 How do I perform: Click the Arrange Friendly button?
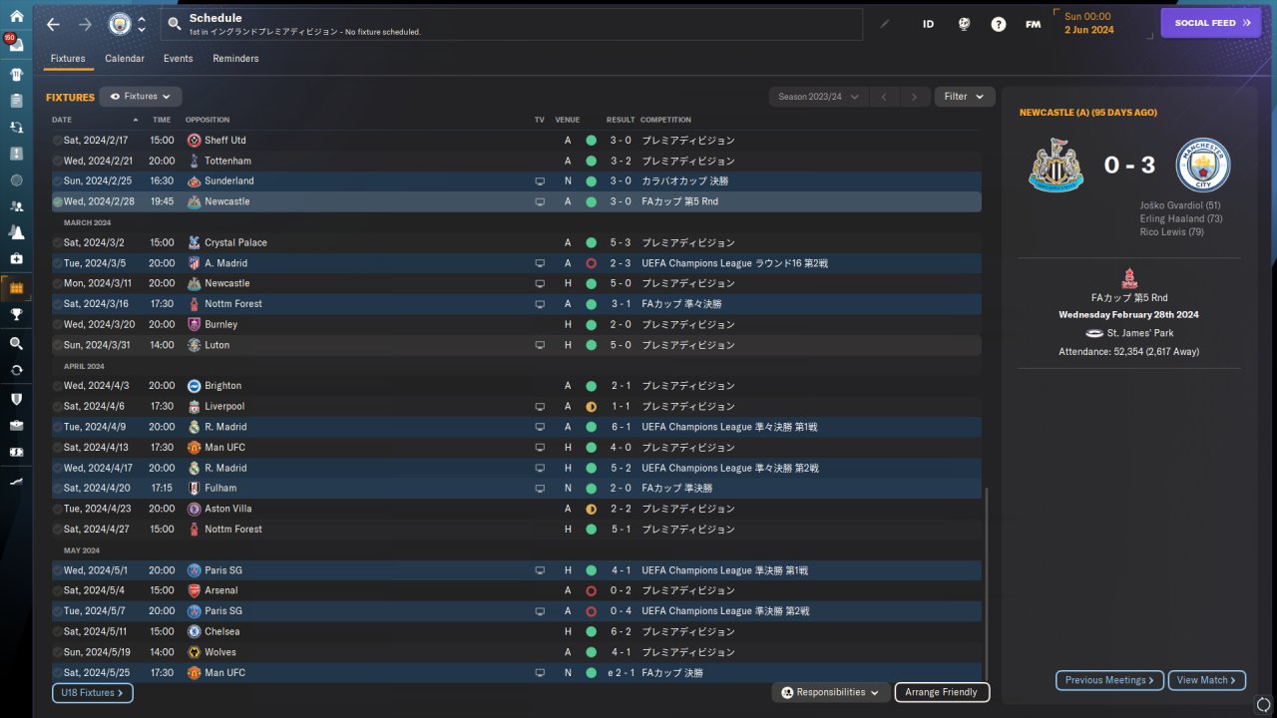(943, 692)
